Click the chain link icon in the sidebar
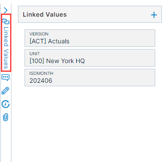 (6, 21)
